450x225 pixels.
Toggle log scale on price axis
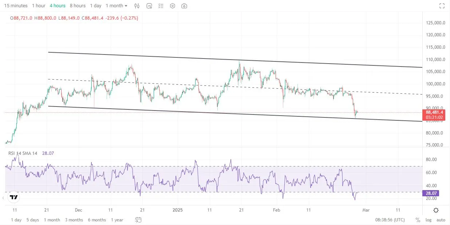tap(429, 220)
